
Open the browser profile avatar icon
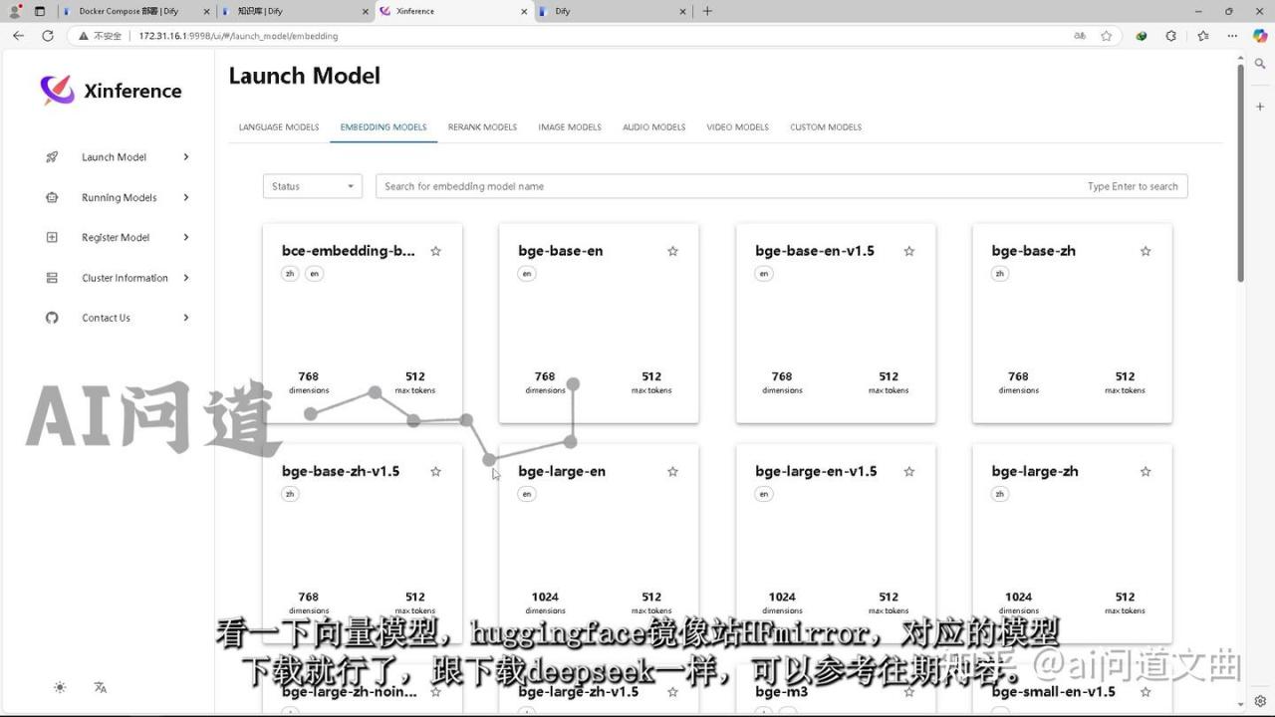pyautogui.click(x=15, y=11)
